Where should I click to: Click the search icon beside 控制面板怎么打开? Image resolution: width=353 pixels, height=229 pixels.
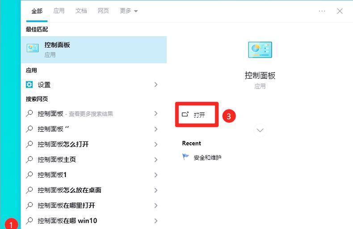(29, 144)
